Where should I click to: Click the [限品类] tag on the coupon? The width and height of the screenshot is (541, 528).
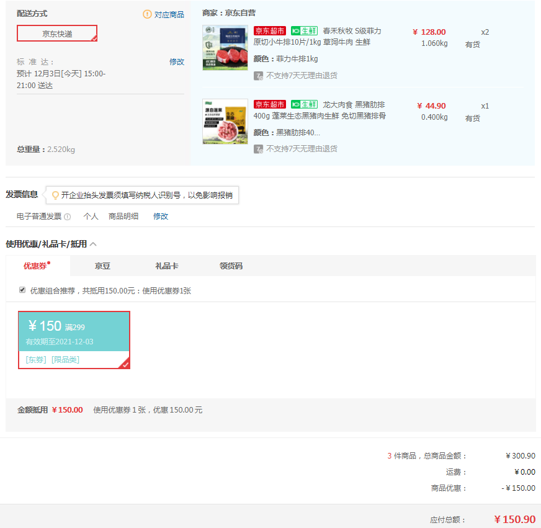(x=65, y=360)
